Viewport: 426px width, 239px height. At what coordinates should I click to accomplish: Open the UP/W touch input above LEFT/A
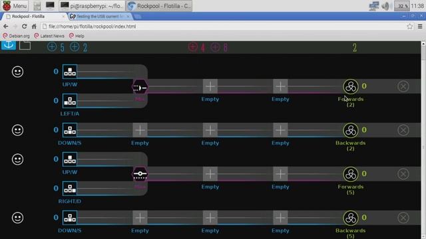coord(70,72)
